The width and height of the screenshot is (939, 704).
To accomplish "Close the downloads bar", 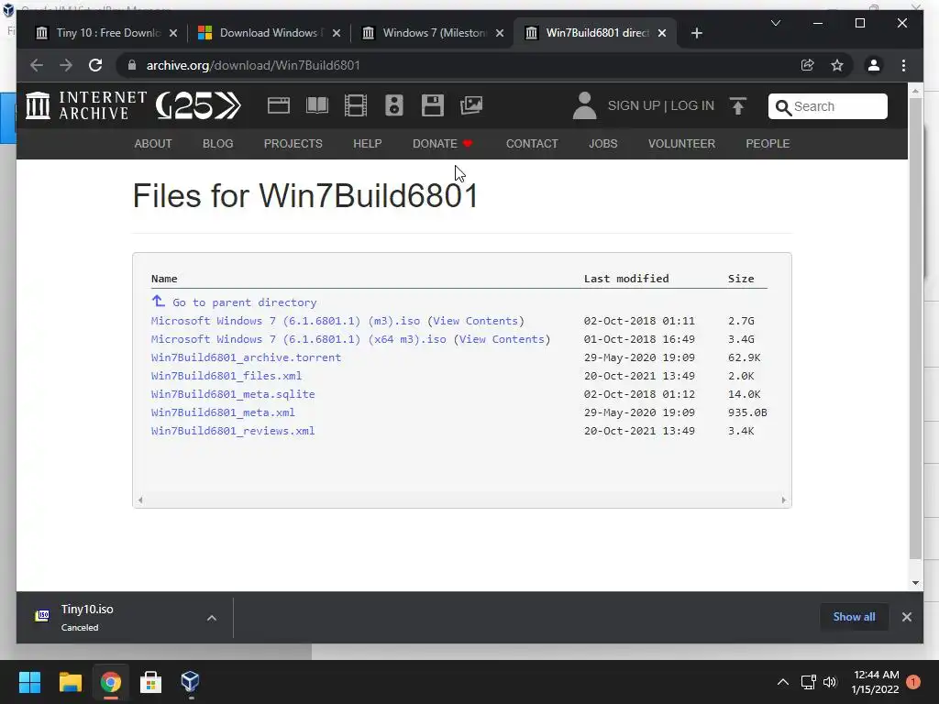I will click(x=907, y=617).
